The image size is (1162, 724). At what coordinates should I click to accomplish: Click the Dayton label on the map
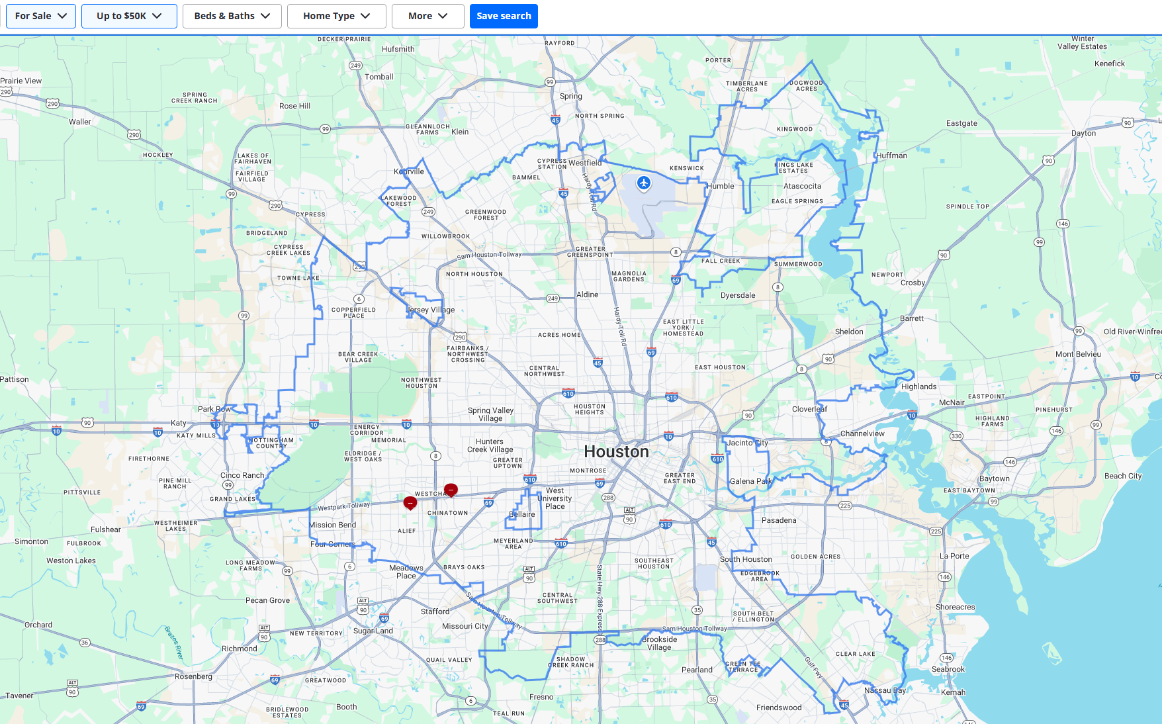coord(1084,133)
